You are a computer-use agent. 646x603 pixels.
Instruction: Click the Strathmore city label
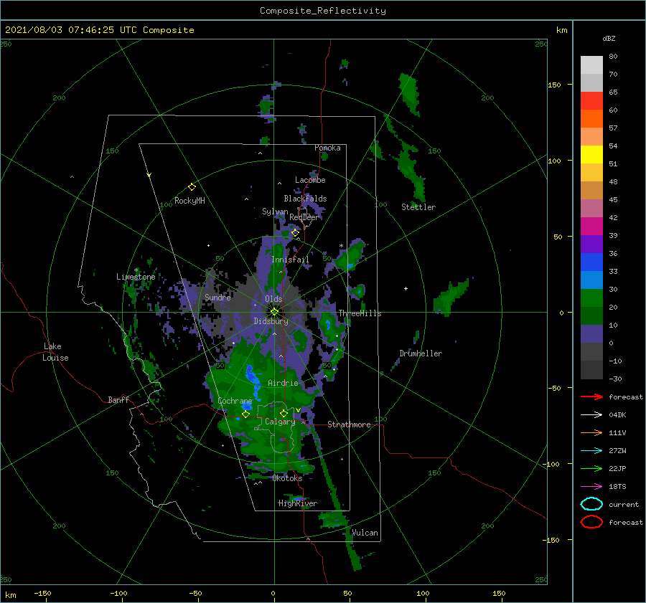[x=349, y=424]
